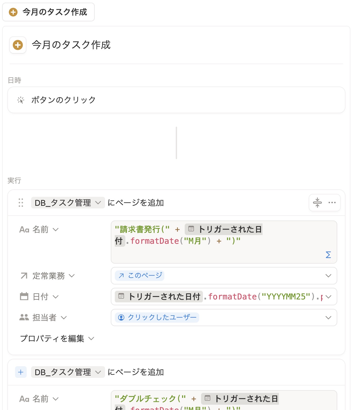Click the blue plus icon beside second action
The image size is (352, 410).
pyautogui.click(x=21, y=372)
